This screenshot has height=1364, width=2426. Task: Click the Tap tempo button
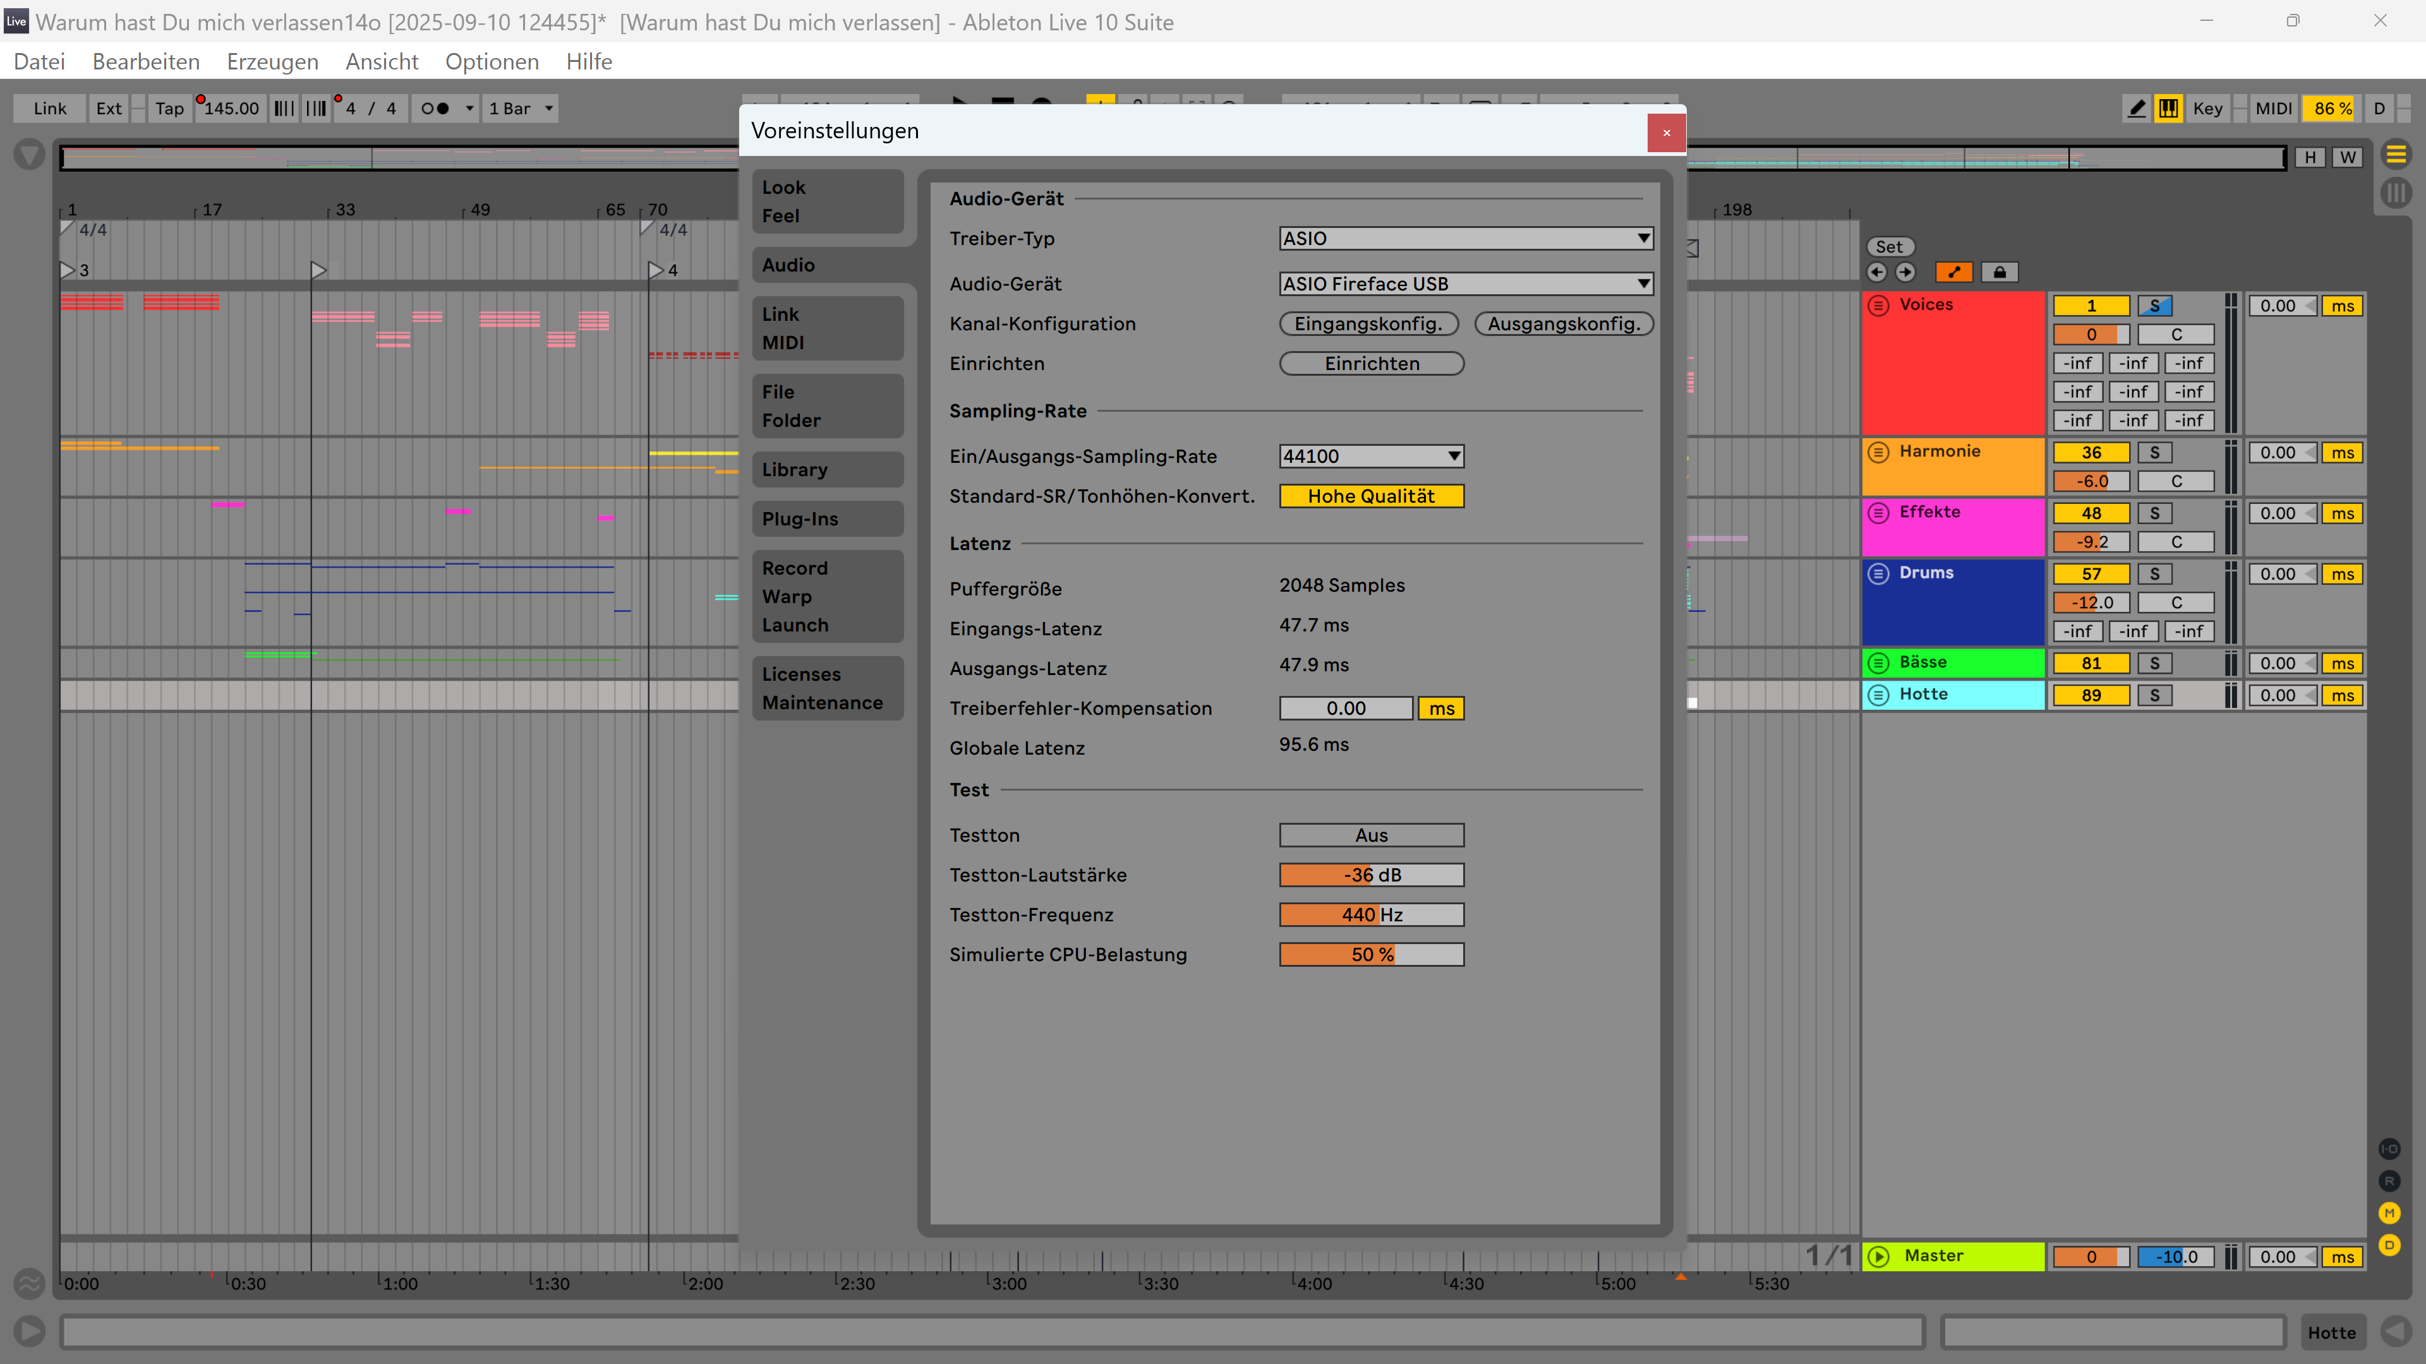pos(169,108)
